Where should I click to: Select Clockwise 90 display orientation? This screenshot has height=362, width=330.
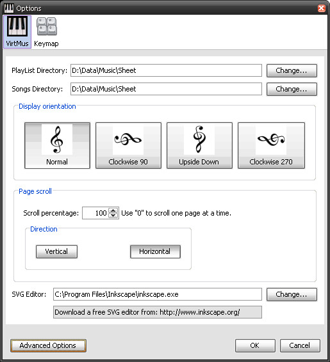(x=128, y=145)
